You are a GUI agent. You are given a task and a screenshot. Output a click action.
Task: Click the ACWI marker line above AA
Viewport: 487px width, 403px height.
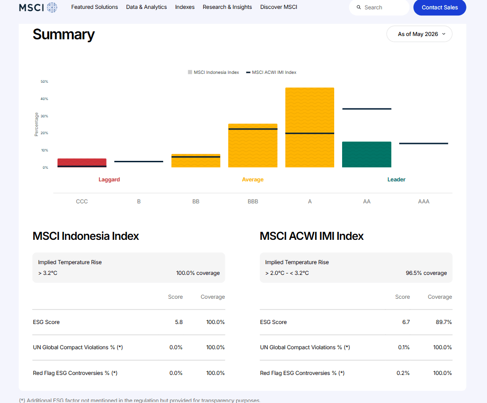(x=367, y=109)
